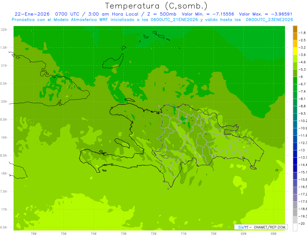Image resolution: width=307 pixels, height=237 pixels.
Task: Pick the legend band between -19.3 and -20
Action: [295, 220]
